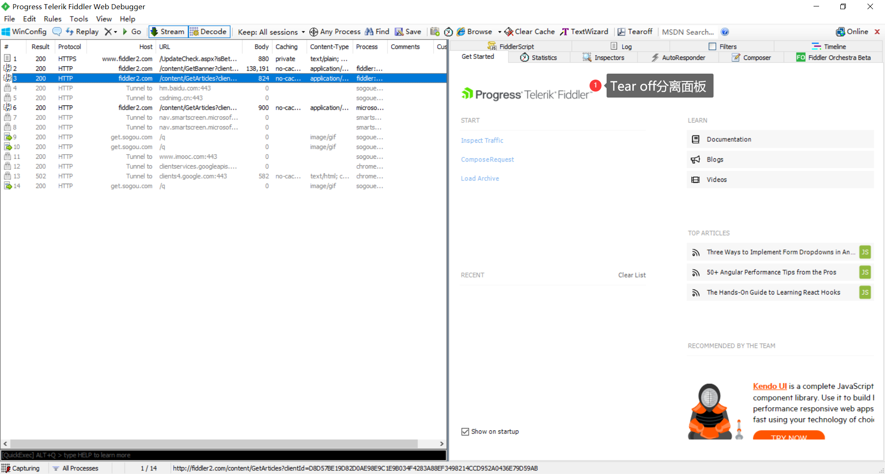Click Clear Cache in toolbar
The height and width of the screenshot is (474, 885).
point(530,32)
